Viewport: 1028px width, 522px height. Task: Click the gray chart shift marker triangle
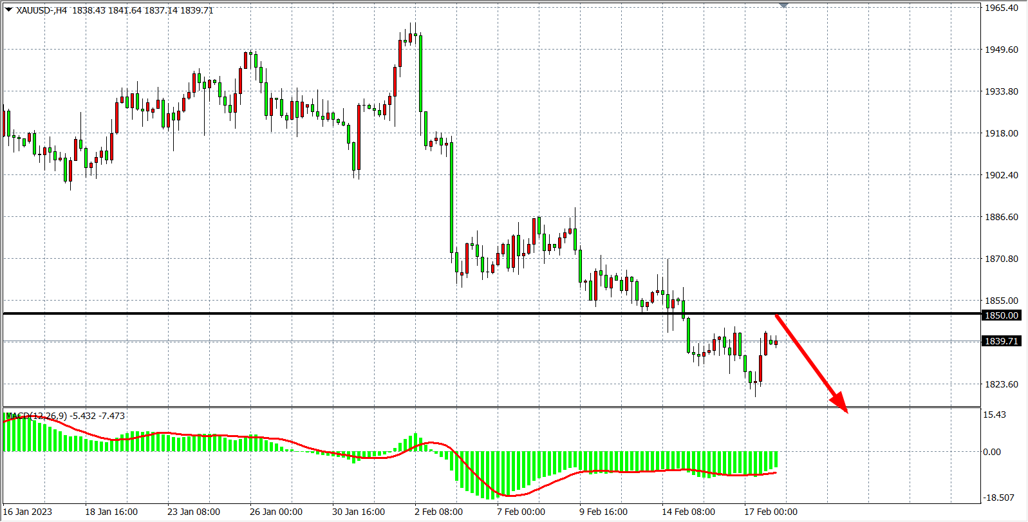coord(783,5)
